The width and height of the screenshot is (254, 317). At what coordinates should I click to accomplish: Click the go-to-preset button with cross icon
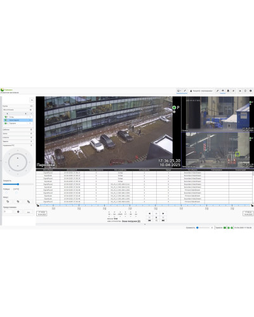click(18, 212)
